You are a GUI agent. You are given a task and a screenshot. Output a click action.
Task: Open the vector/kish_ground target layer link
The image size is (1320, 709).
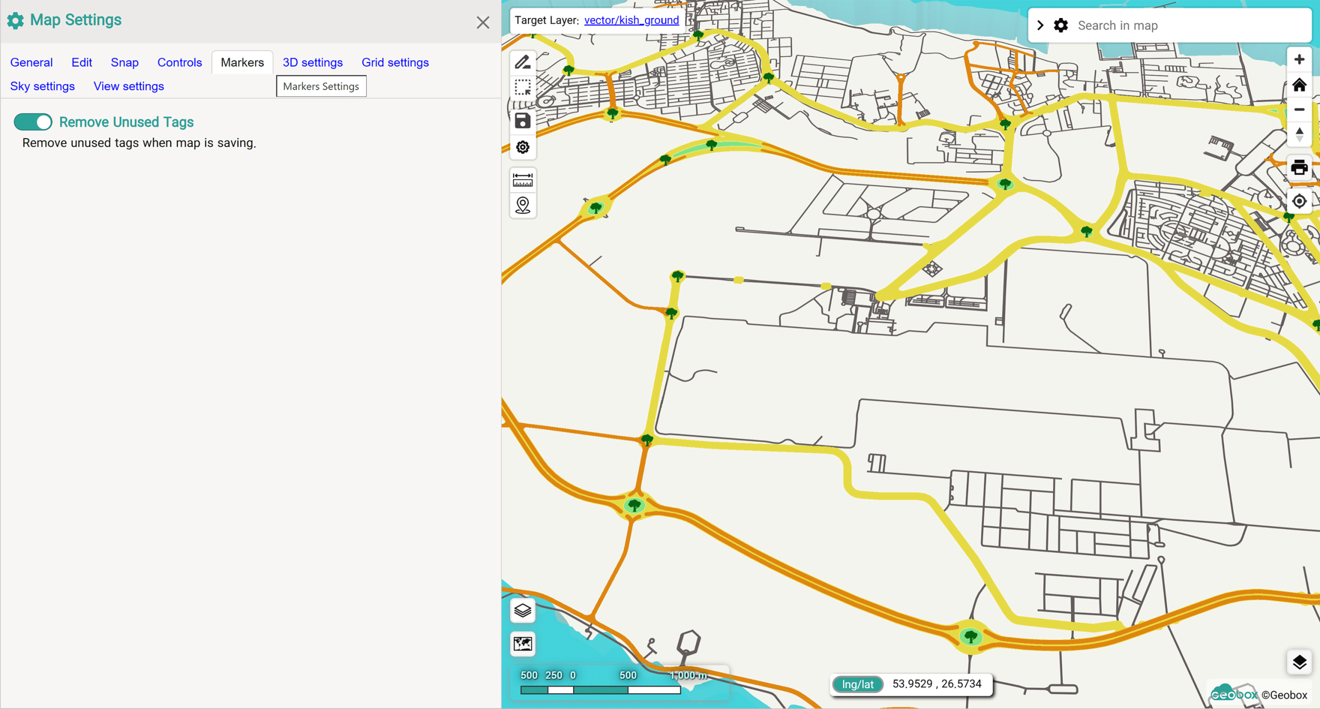(x=631, y=20)
